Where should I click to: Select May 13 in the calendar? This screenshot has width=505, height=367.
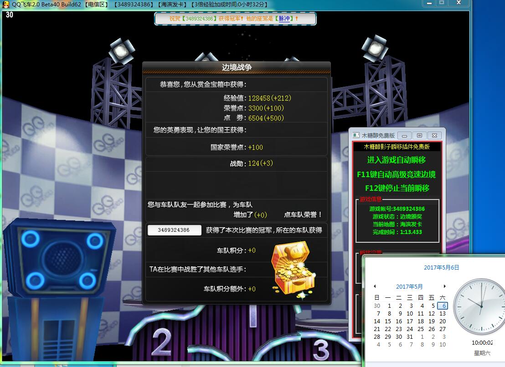443,314
